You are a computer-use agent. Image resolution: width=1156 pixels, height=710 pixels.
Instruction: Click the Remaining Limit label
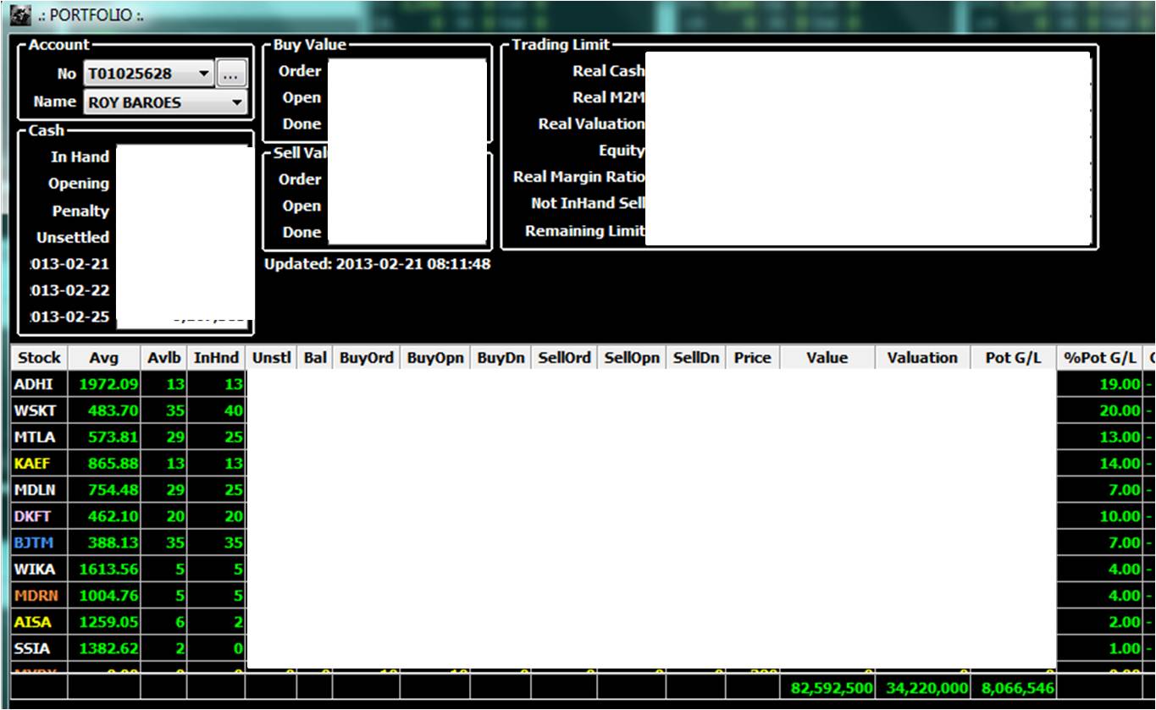585,230
